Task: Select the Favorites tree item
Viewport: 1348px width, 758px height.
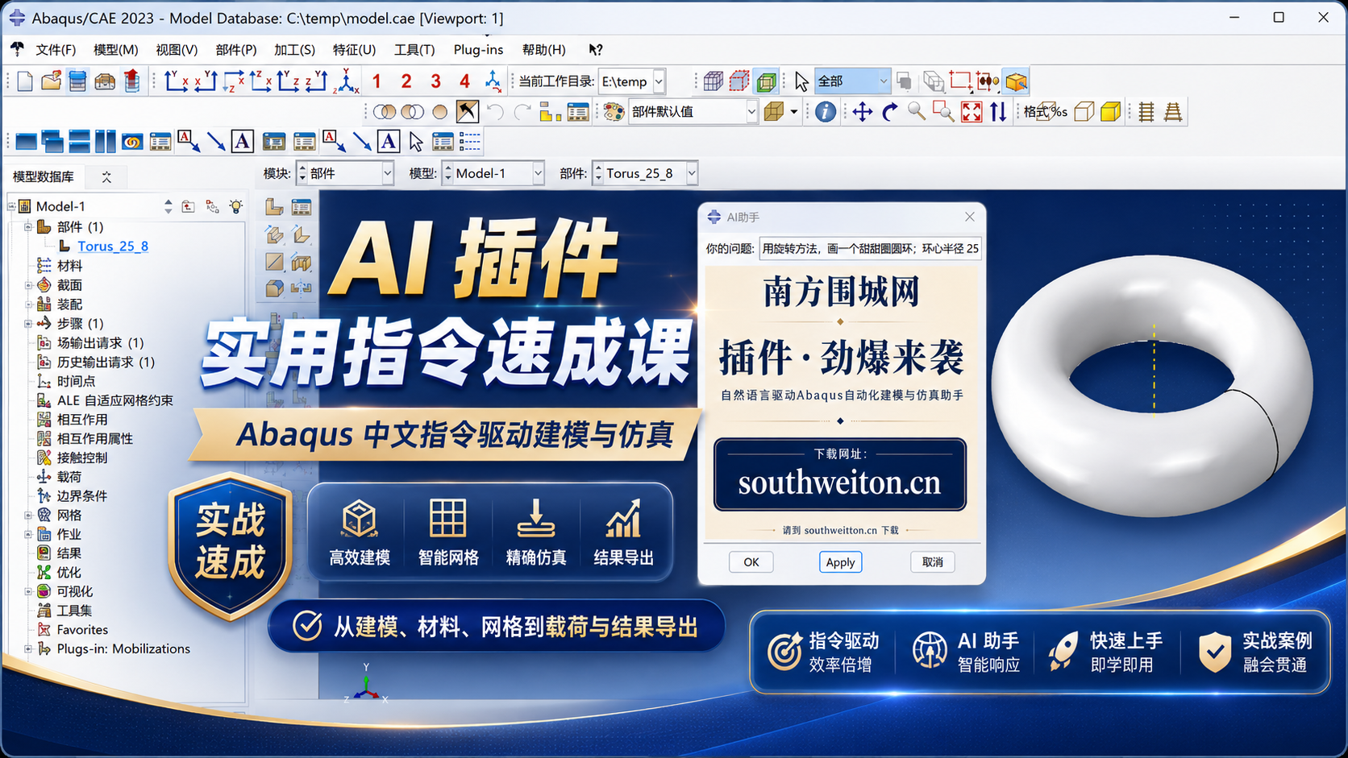Action: coord(82,630)
